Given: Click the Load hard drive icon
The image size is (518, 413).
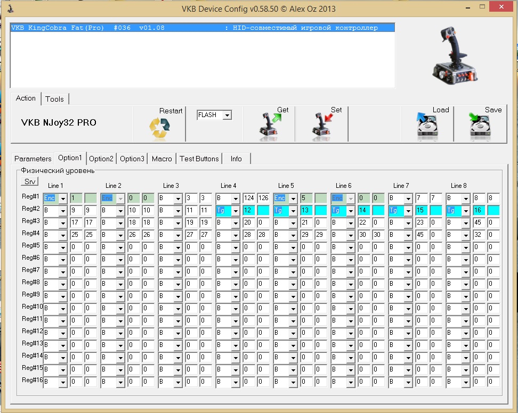Looking at the screenshot, I should 427,127.
